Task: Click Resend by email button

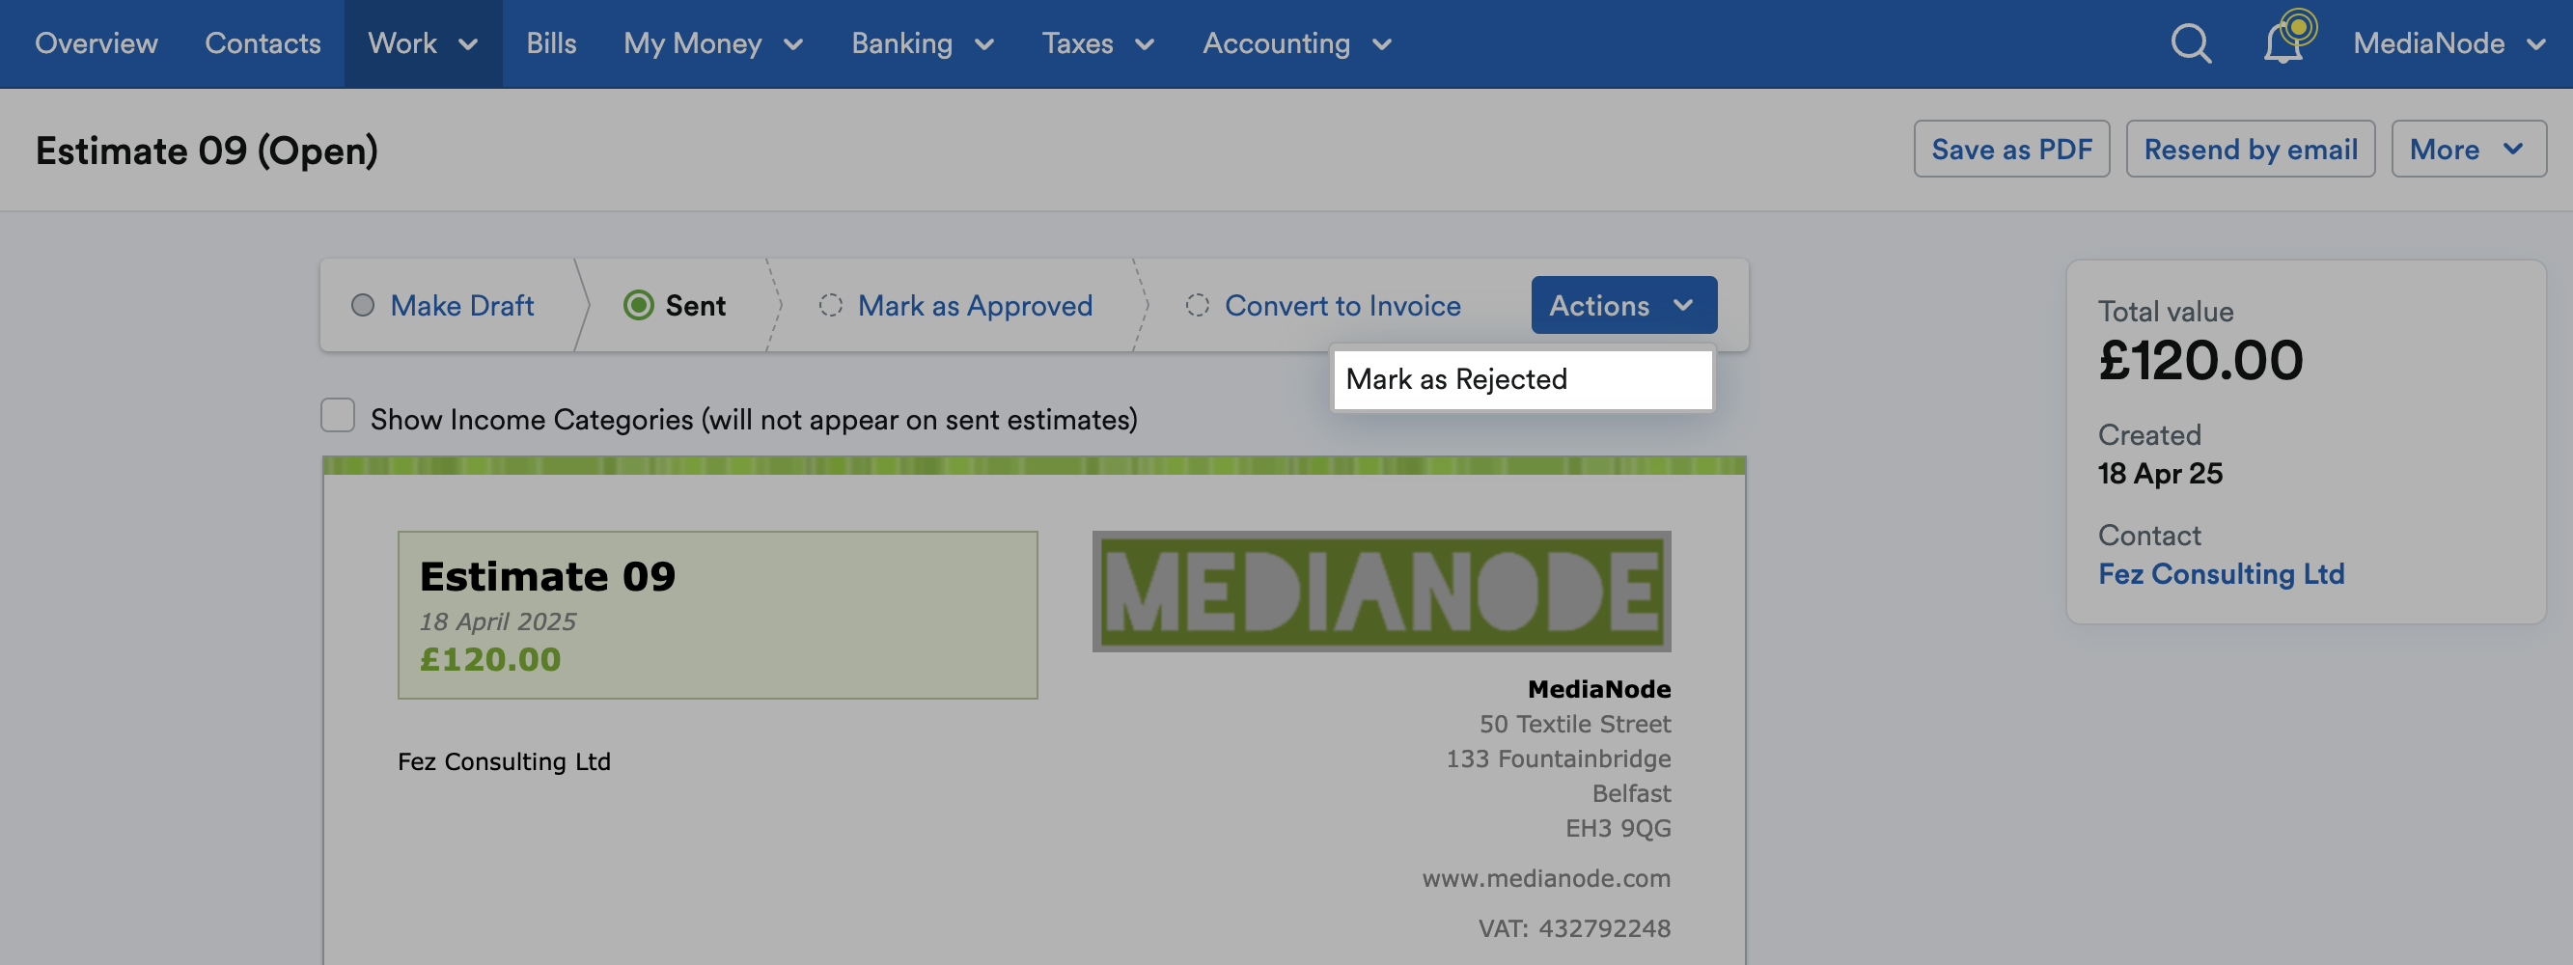Action: click(2250, 150)
